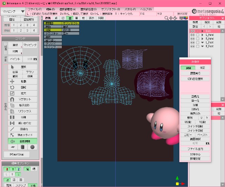
Task: Choose the sphere mapping icon
Action: click(32, 147)
